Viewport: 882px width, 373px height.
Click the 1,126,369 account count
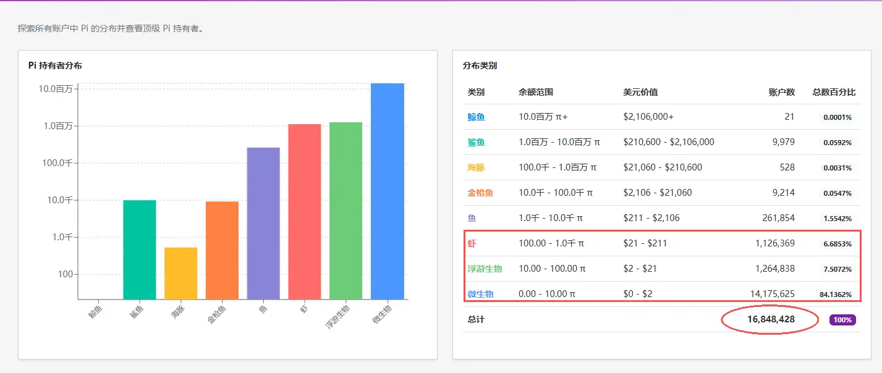775,243
